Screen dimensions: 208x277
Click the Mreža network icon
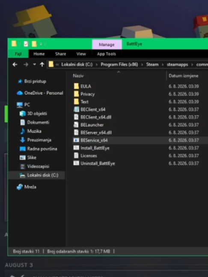point(20,187)
